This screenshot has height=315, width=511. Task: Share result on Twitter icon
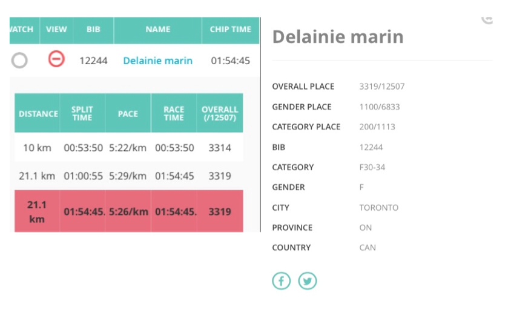[308, 281]
